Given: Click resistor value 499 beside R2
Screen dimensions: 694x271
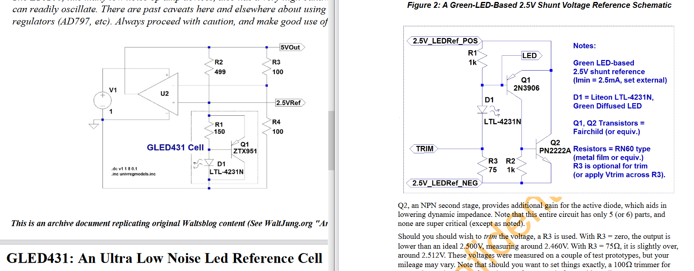Looking at the screenshot, I should point(220,72).
